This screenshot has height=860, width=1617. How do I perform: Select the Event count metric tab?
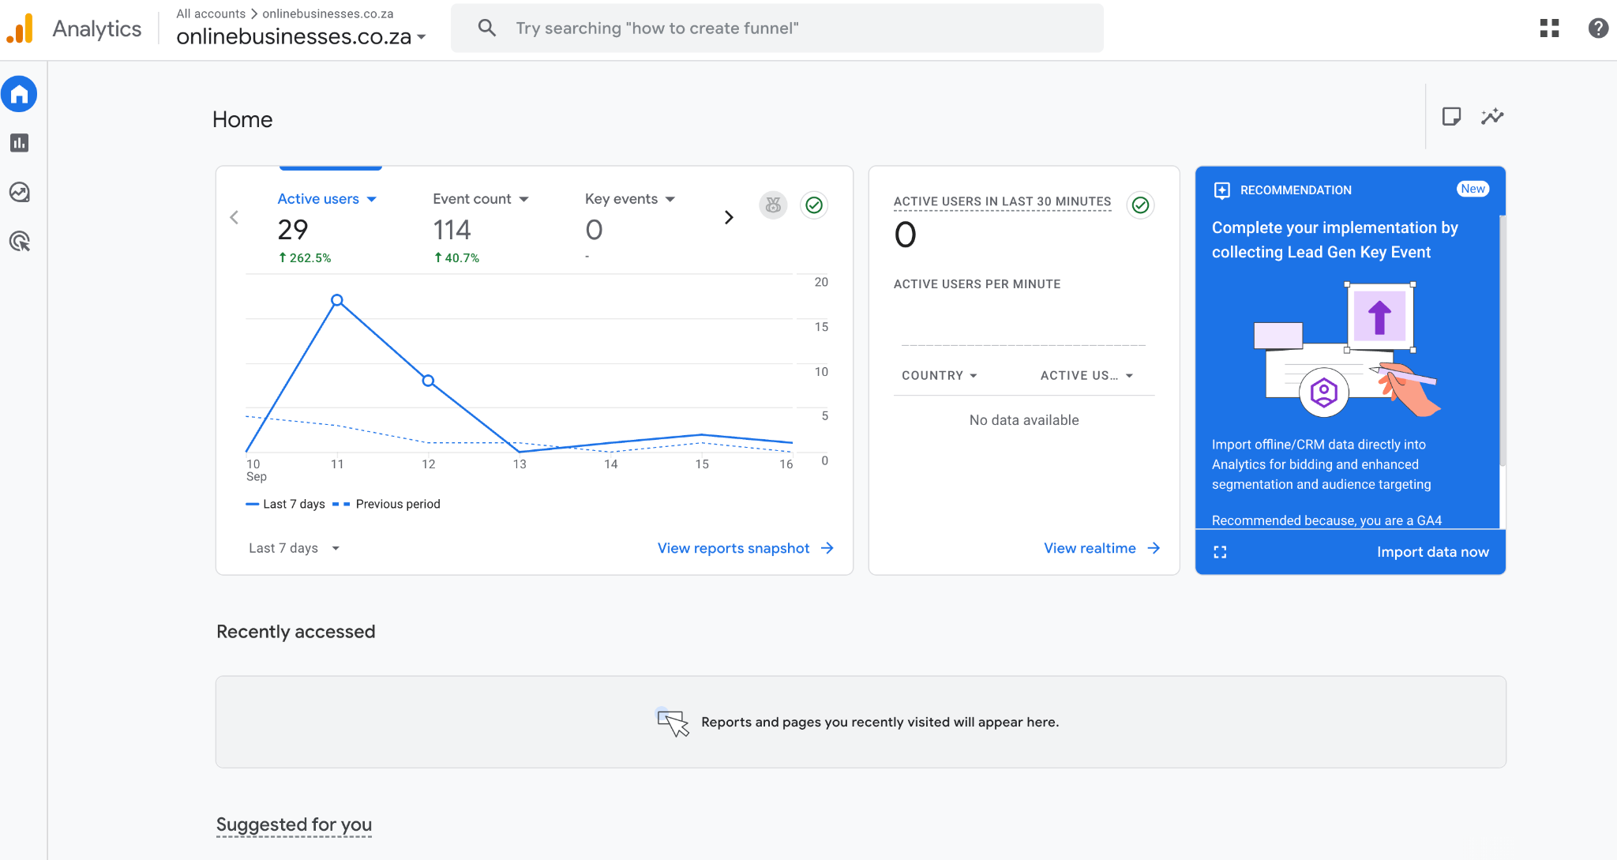point(480,199)
